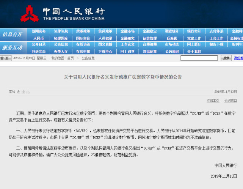Click the 公告信息 breadcrumb link

tap(88, 58)
